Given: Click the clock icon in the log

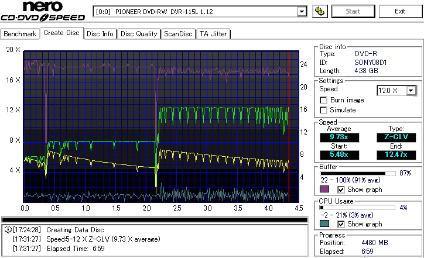Looking at the screenshot, I should 7,230.
